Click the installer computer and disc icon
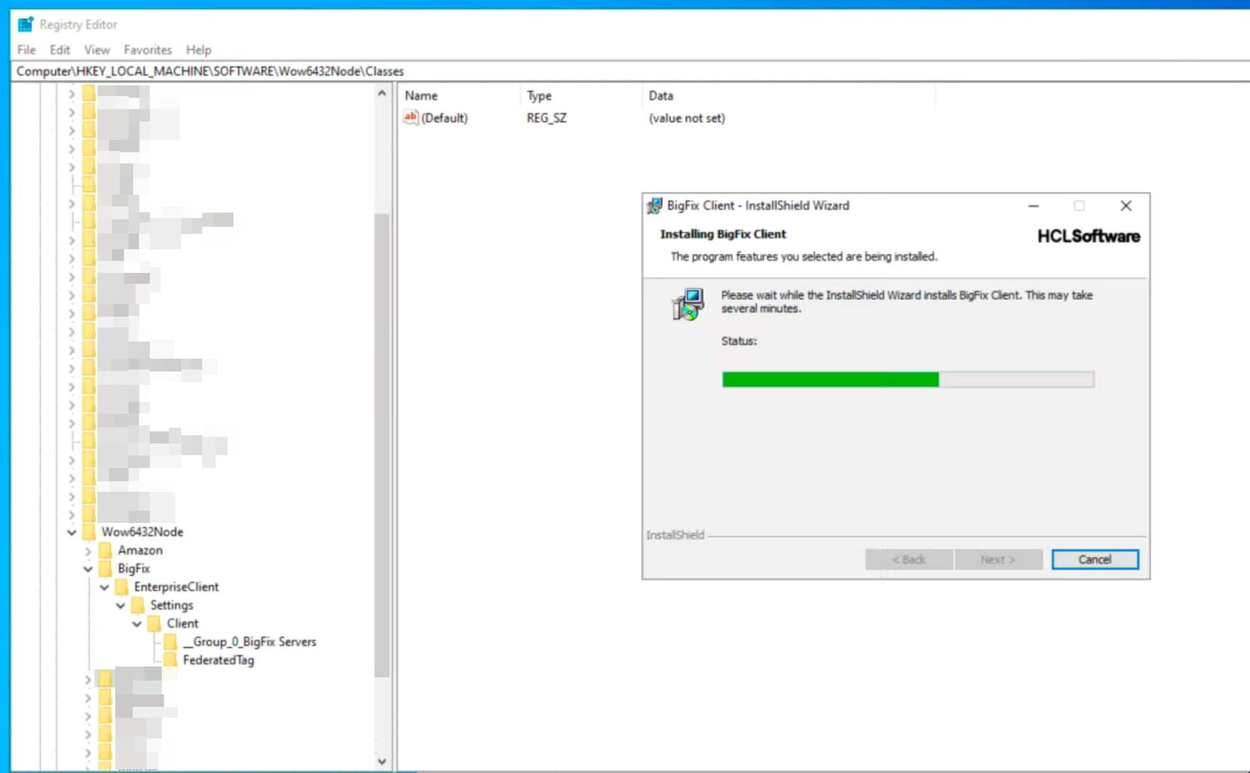The image size is (1250, 773). 687,305
